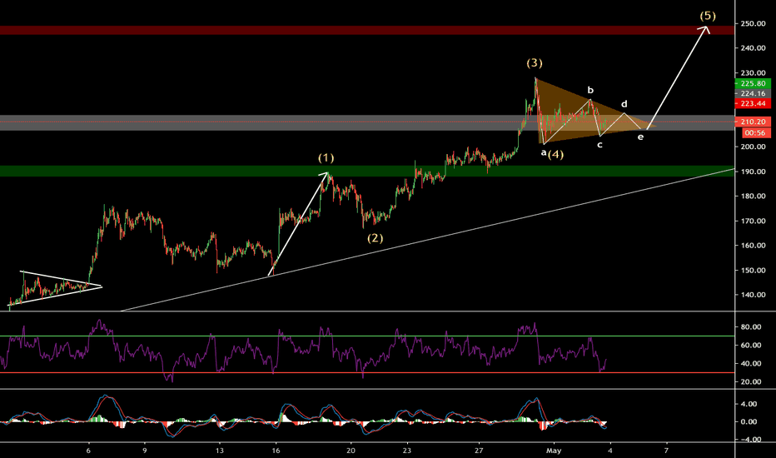Image resolution: width=776 pixels, height=458 pixels.
Task: Click the 190.00 price axis label
Action: [754, 172]
